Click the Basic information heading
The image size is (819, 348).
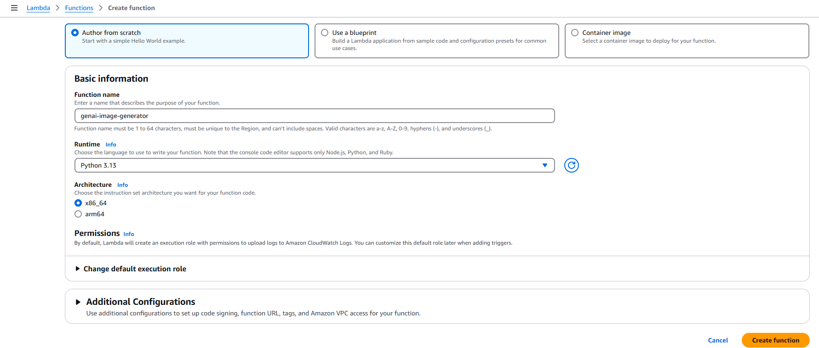(111, 79)
